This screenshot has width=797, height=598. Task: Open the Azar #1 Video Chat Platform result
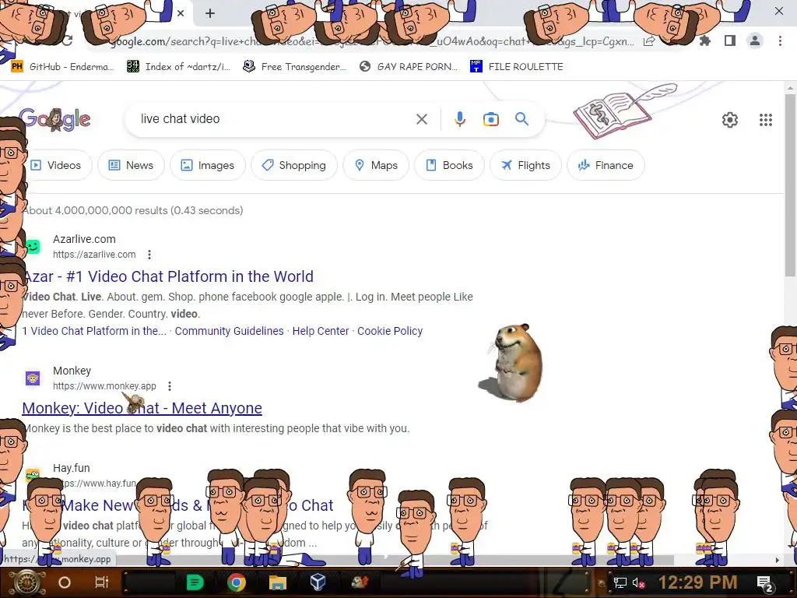point(169,276)
